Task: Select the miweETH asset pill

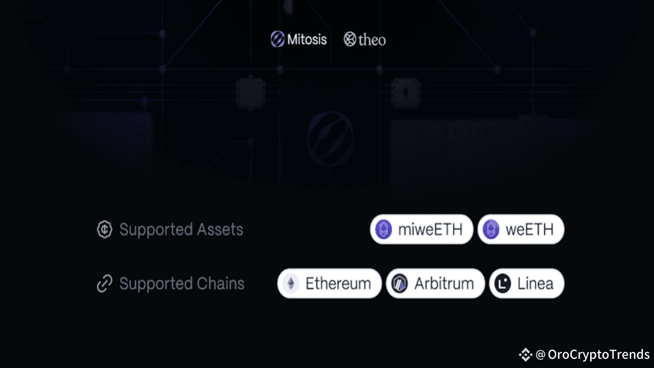Action: [x=422, y=229]
